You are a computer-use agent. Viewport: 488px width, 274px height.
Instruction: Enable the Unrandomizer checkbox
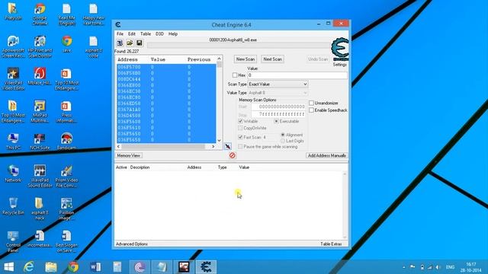click(311, 103)
